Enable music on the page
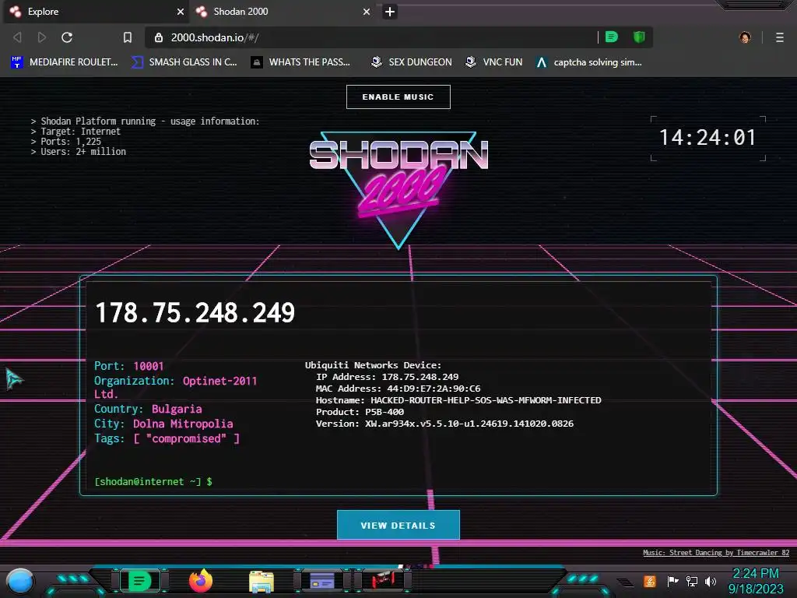The width and height of the screenshot is (797, 598). click(x=398, y=97)
